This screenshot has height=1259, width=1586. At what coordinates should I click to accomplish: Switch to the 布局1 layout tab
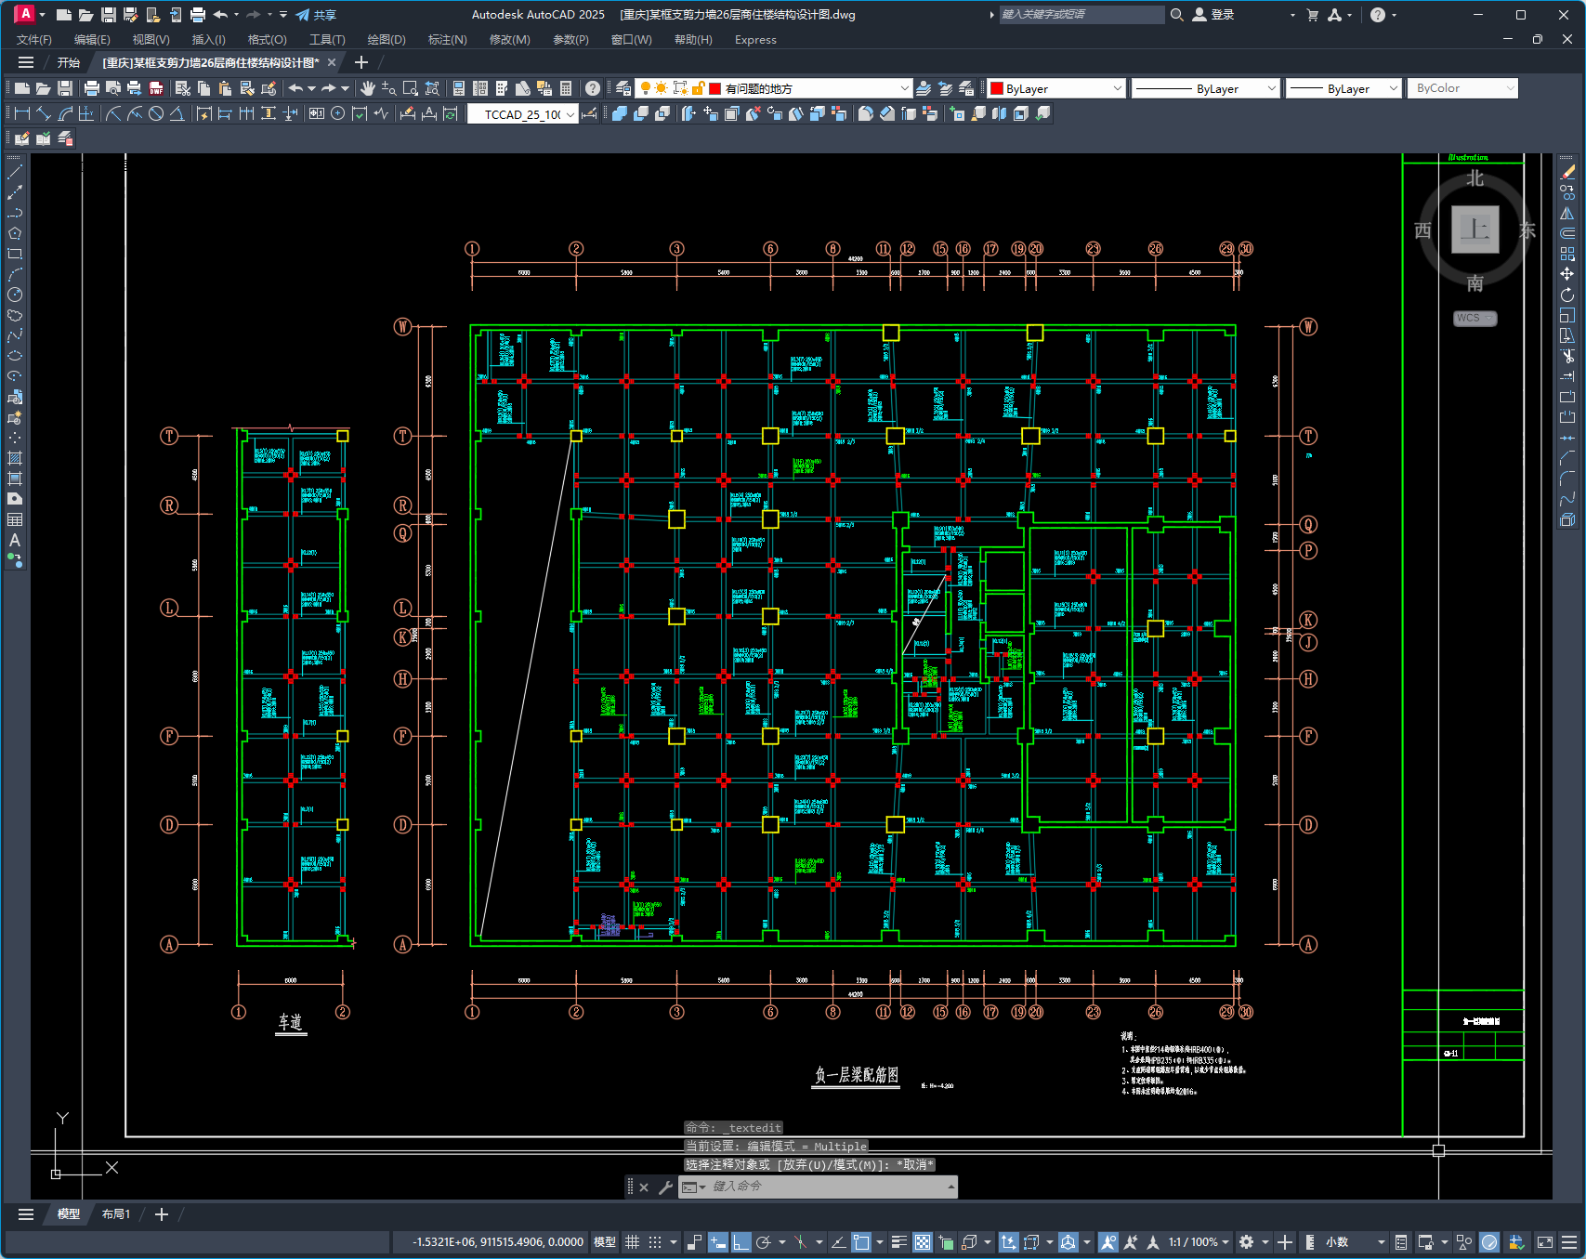116,1214
